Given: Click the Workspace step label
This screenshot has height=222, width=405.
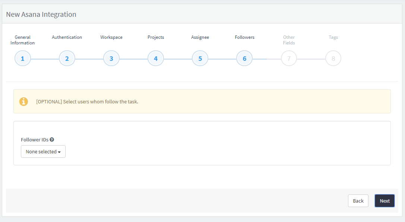Looking at the screenshot, I should click(111, 37).
